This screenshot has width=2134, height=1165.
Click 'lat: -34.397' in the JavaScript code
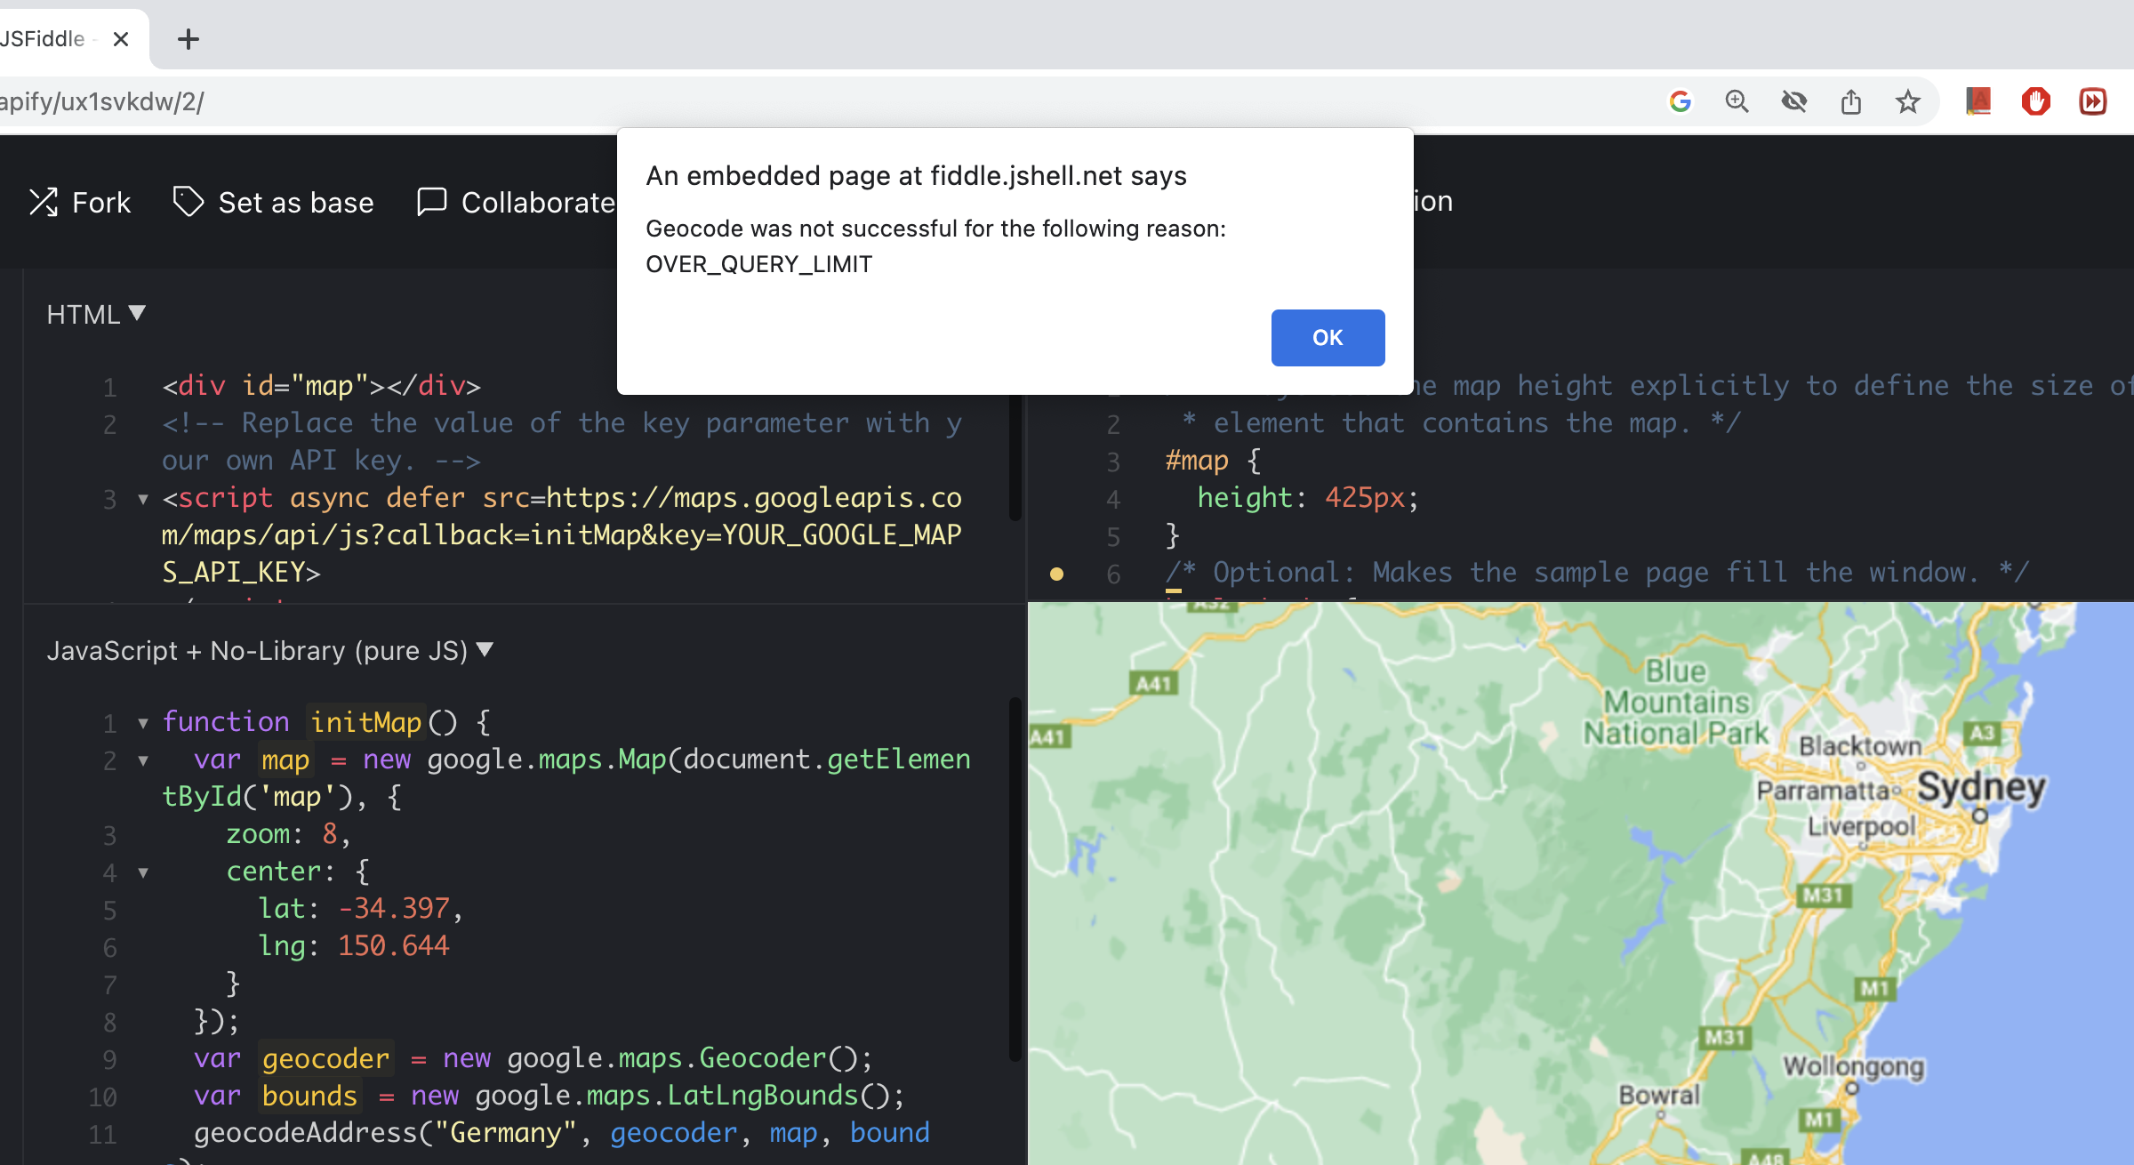pyautogui.click(x=354, y=908)
